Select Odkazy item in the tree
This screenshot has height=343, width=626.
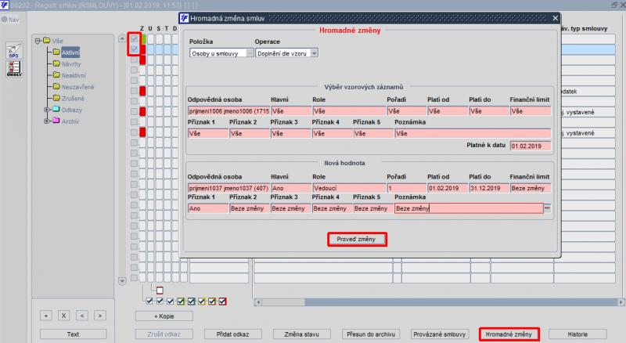click(72, 110)
